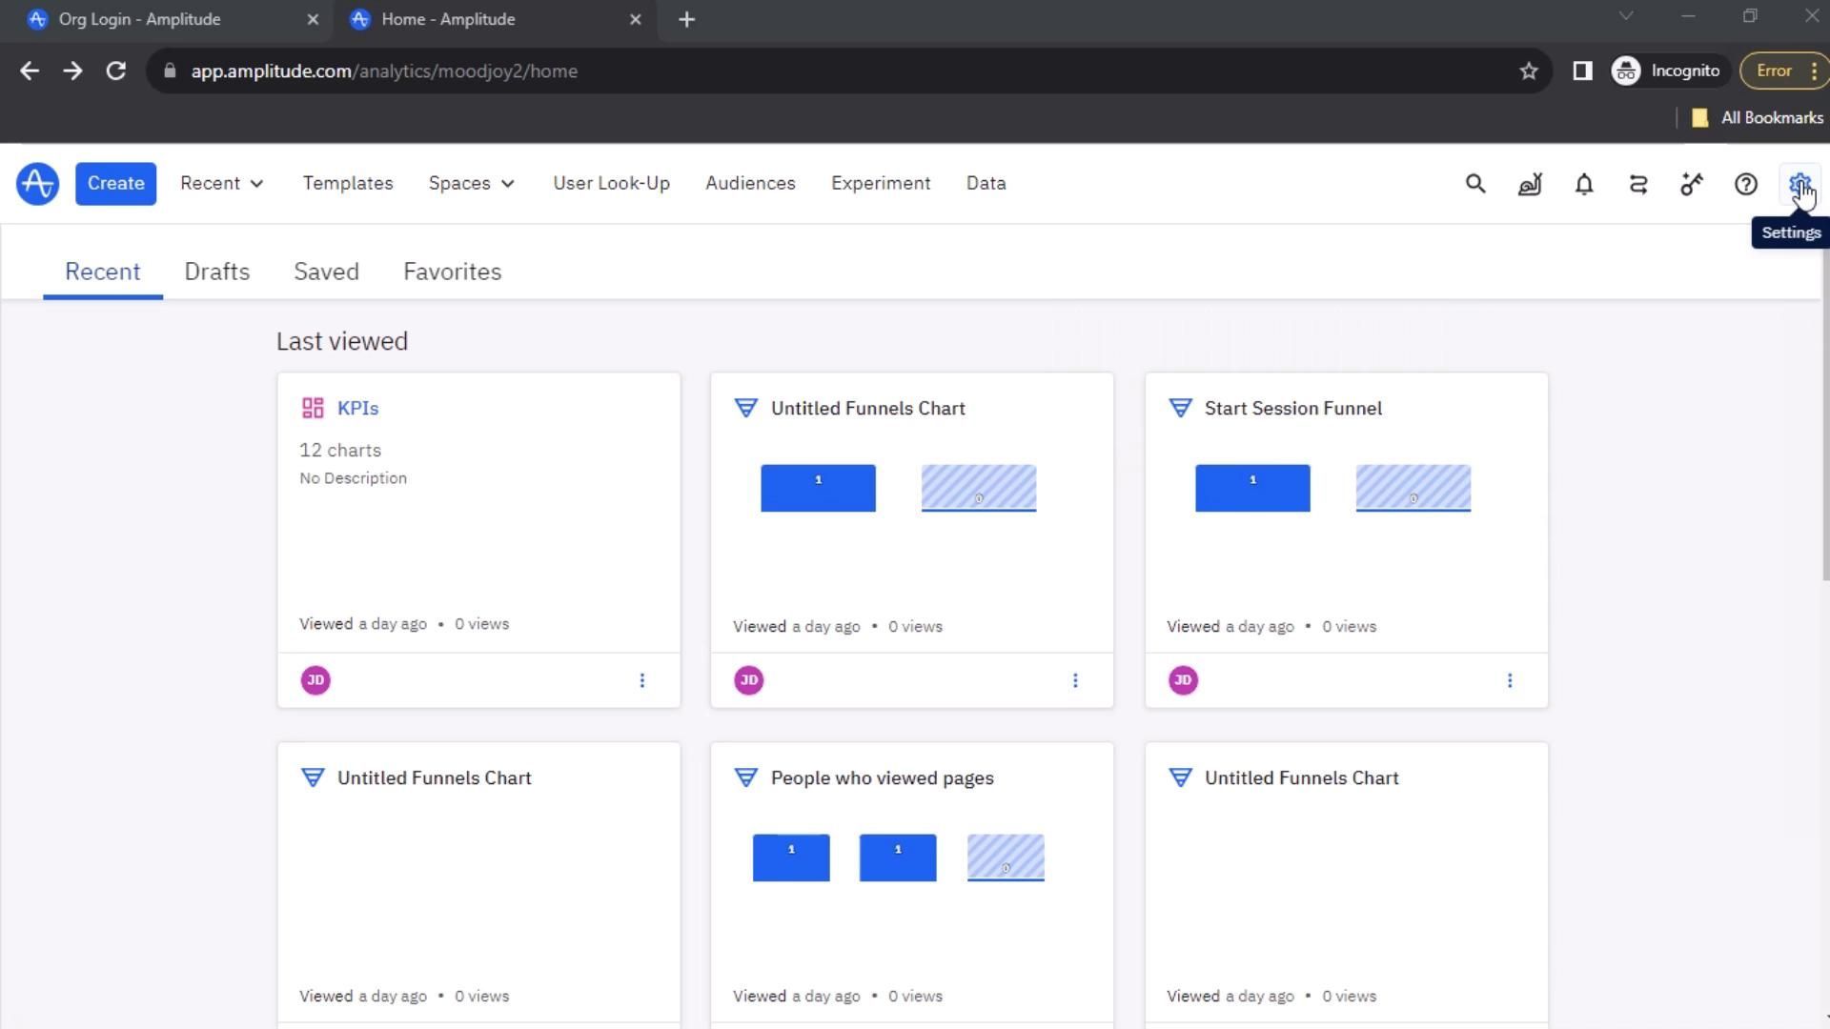
Task: Switch to the Drafts tab
Action: pyautogui.click(x=216, y=272)
